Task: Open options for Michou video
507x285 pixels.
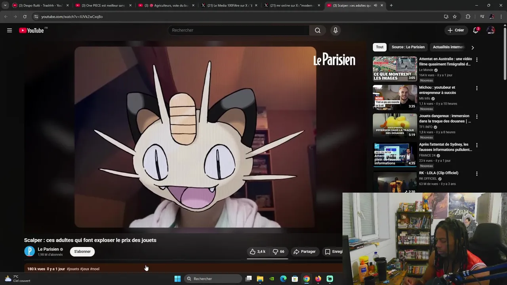Action: 477,88
